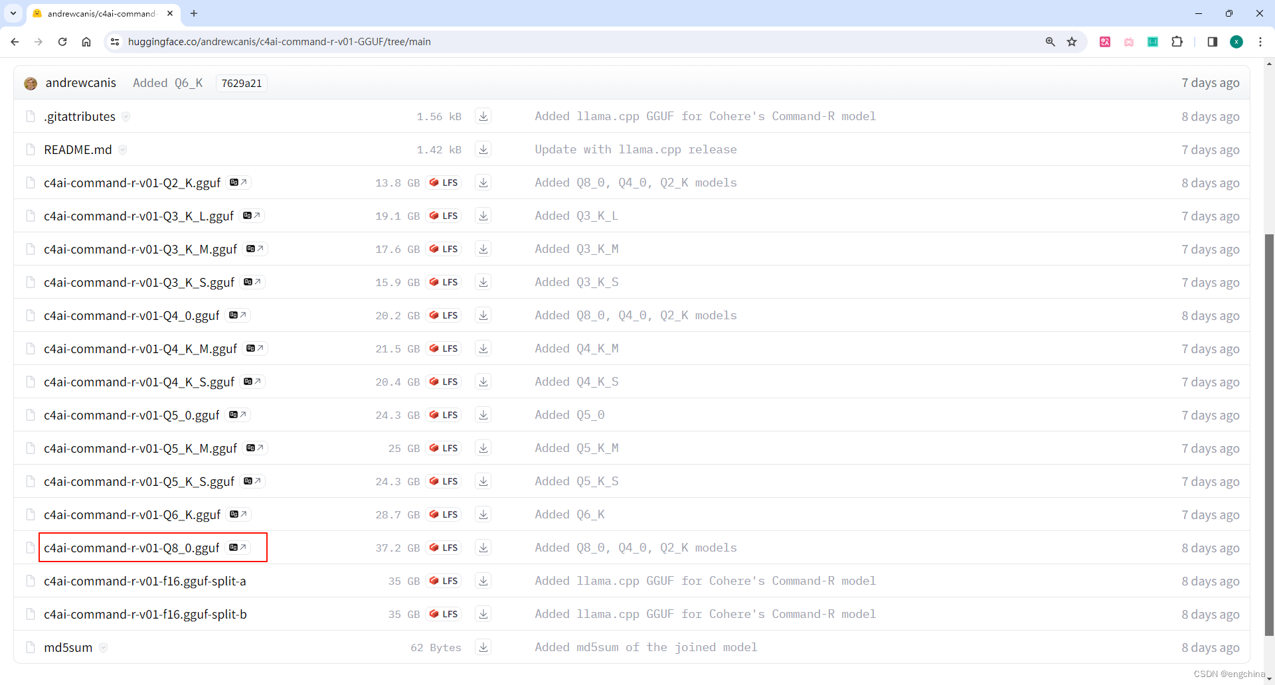Screen dimensions: 1275x685
Task: Open c4ai-command-r-v01-Q5_0.gguf file
Action: pyautogui.click(x=131, y=415)
